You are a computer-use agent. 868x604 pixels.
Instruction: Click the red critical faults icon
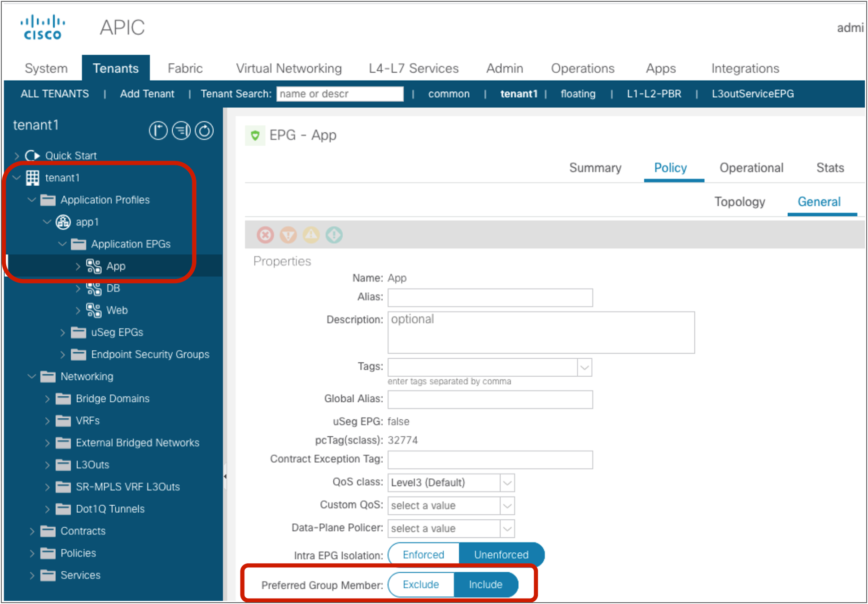(265, 235)
